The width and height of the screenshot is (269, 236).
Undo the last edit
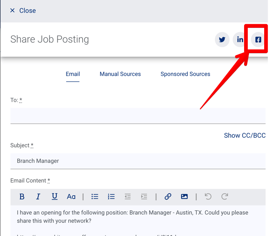click(x=208, y=197)
